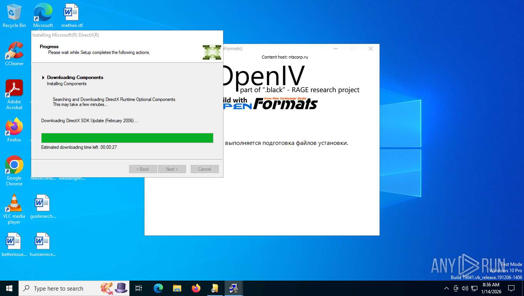This screenshot has height=296, width=524.
Task: Click the 'Installing Components' step text
Action: pyautogui.click(x=67, y=84)
